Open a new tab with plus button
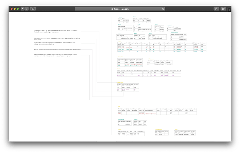Viewport: 240px width, 153px height. tap(230, 10)
